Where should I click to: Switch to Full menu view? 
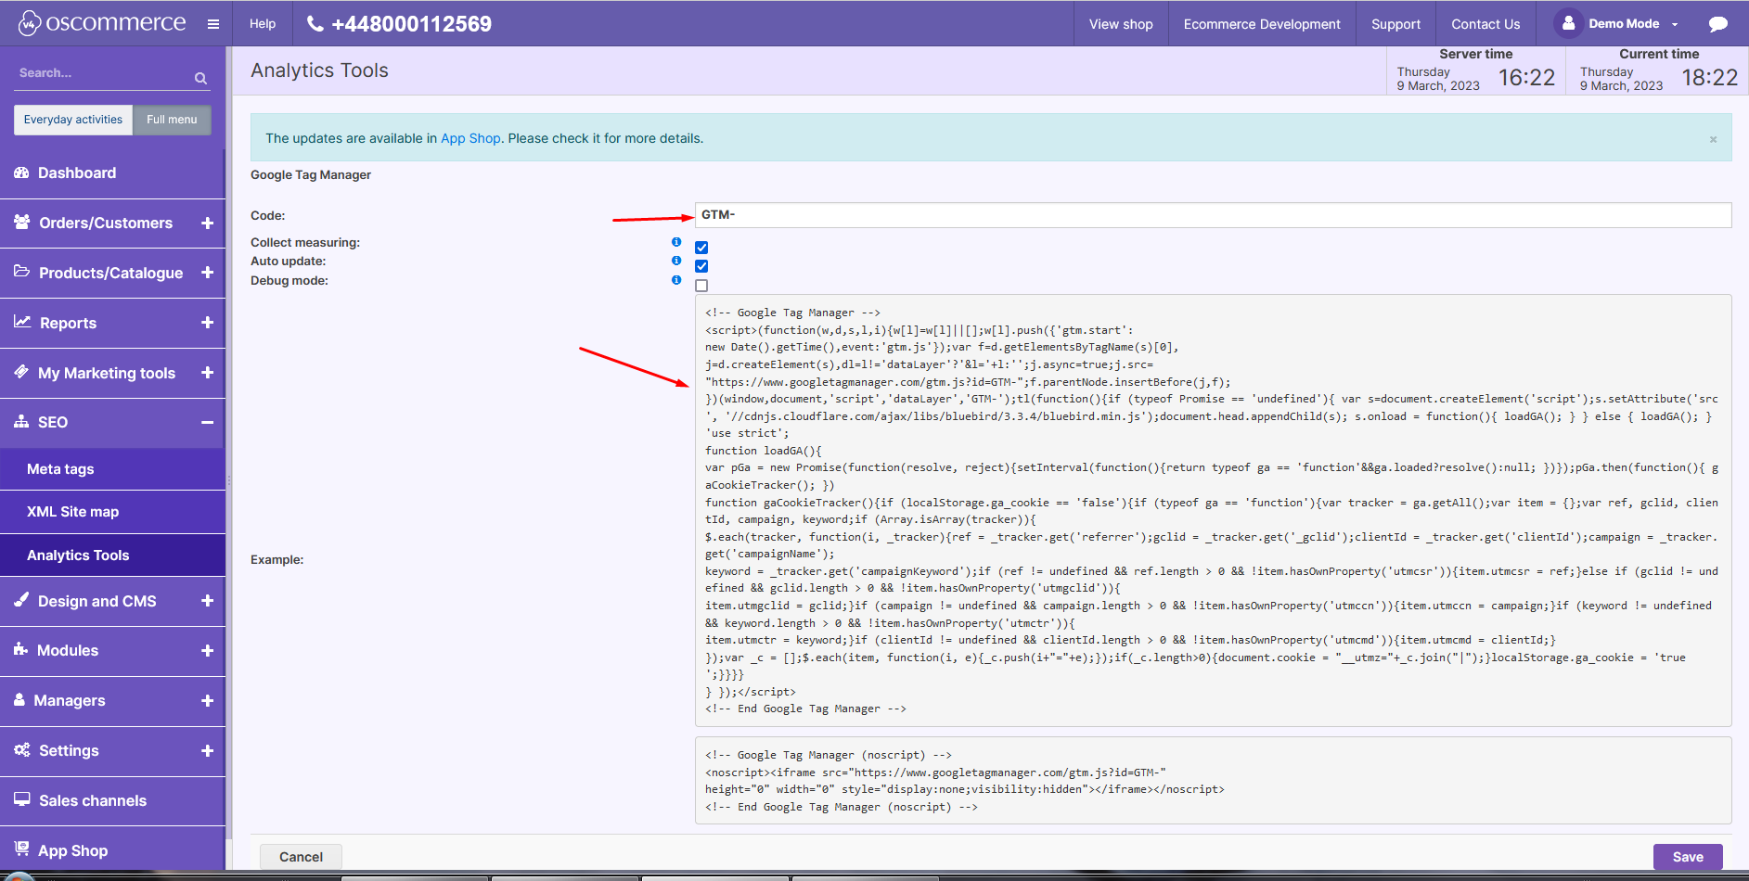click(x=172, y=120)
